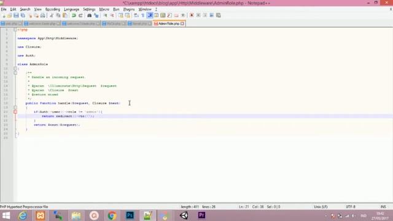Open the View menu
Screen dimensions: 393x221
38,9
